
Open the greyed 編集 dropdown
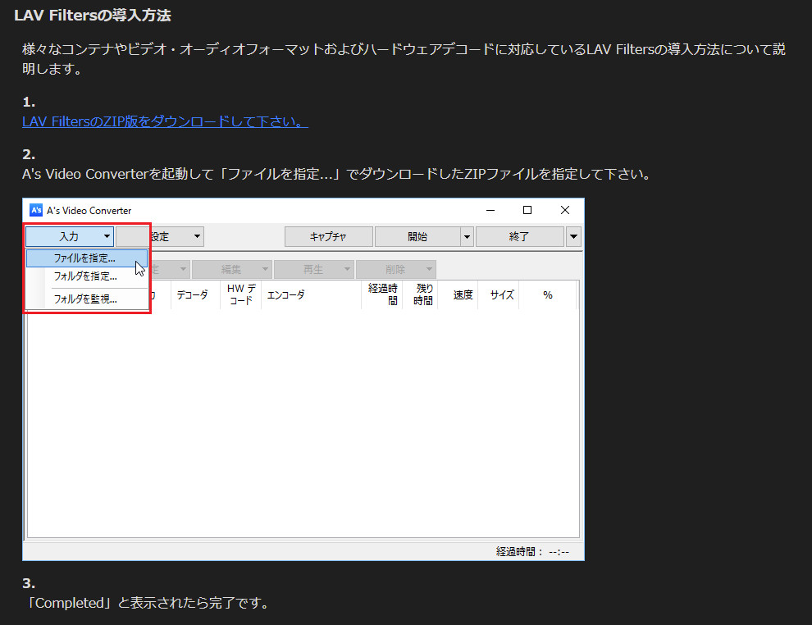tap(231, 269)
